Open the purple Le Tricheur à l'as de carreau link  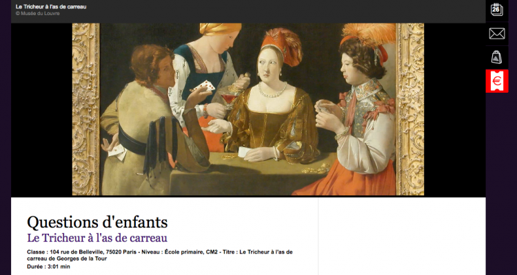pyautogui.click(x=97, y=238)
